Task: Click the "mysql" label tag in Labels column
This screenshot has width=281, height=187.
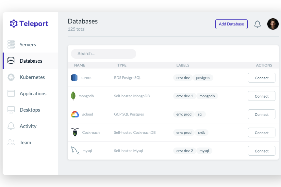Action: coord(204,151)
